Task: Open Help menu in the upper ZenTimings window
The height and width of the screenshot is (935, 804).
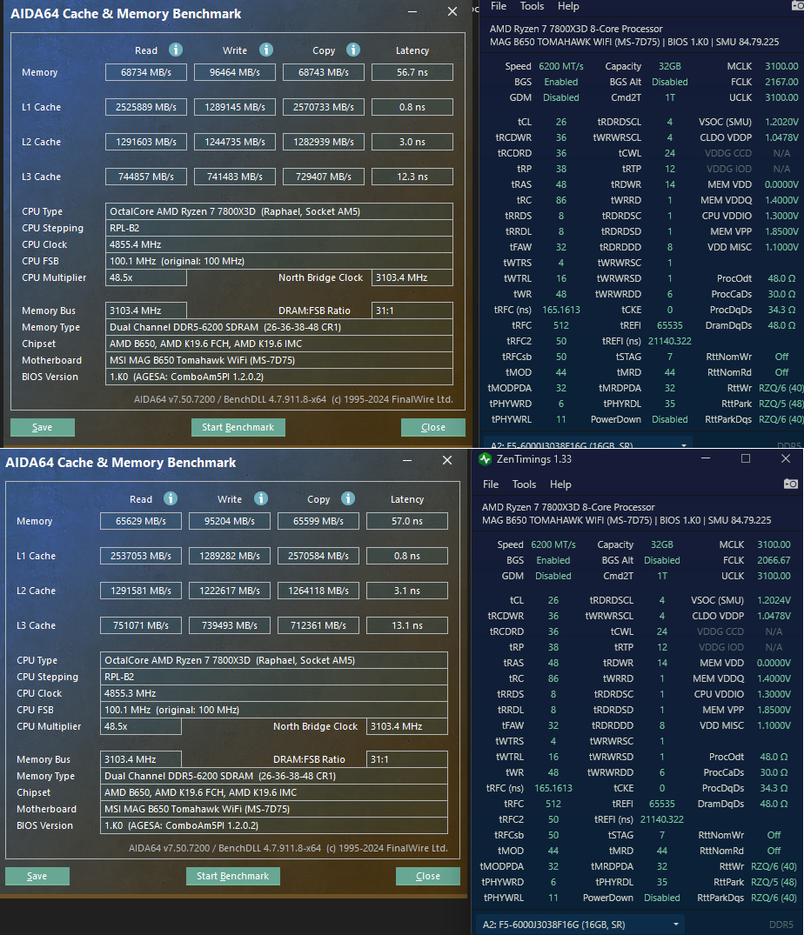Action: (x=568, y=6)
